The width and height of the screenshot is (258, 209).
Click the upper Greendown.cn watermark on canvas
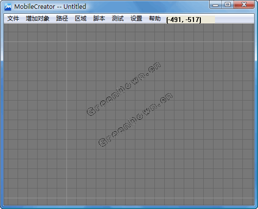coord(124,89)
